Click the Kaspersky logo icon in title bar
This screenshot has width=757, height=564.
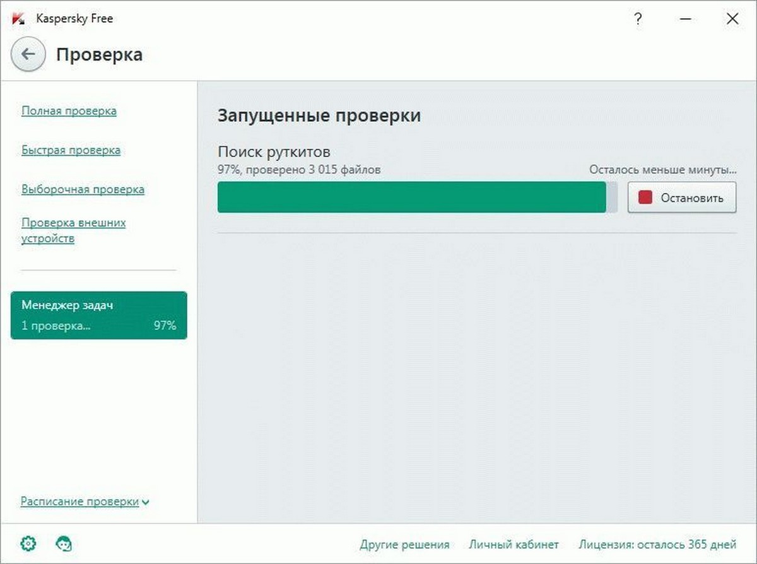(x=19, y=19)
